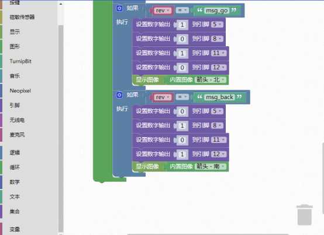The height and width of the screenshot is (235, 324).
Task: Edit the msg_back text string field
Action: 219,97
